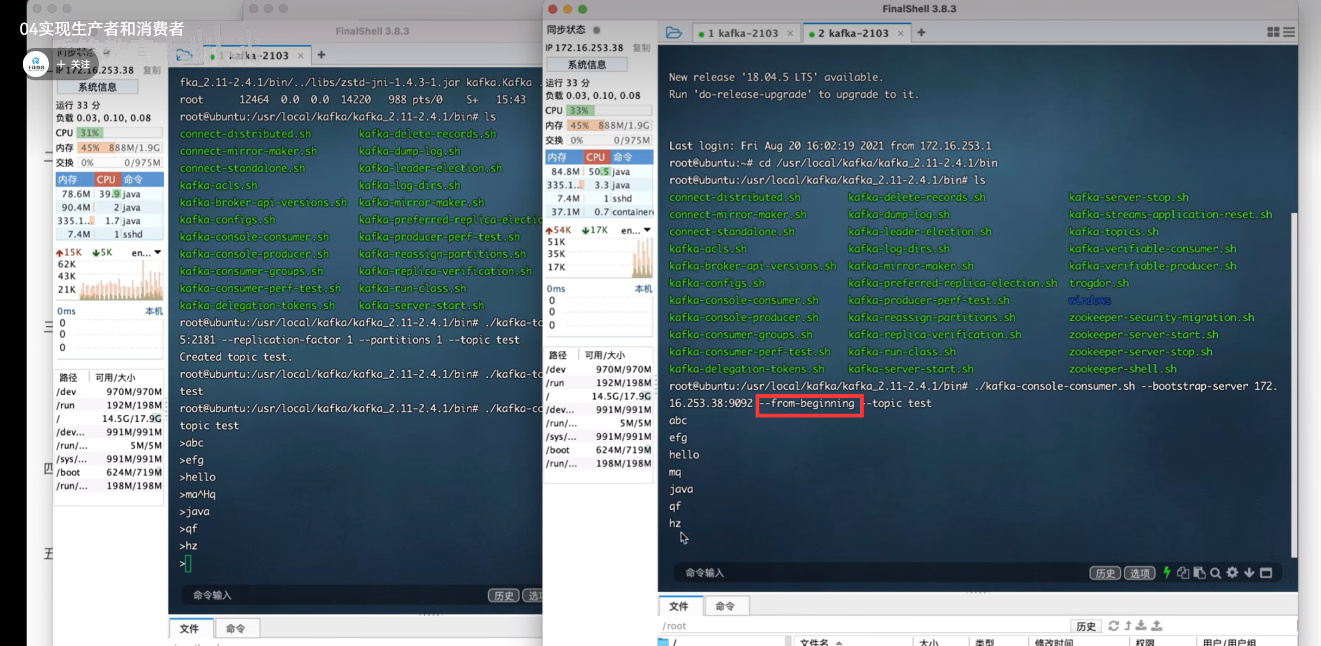Click the download icon in file toolbar
The width and height of the screenshot is (1321, 646).
(x=1141, y=625)
